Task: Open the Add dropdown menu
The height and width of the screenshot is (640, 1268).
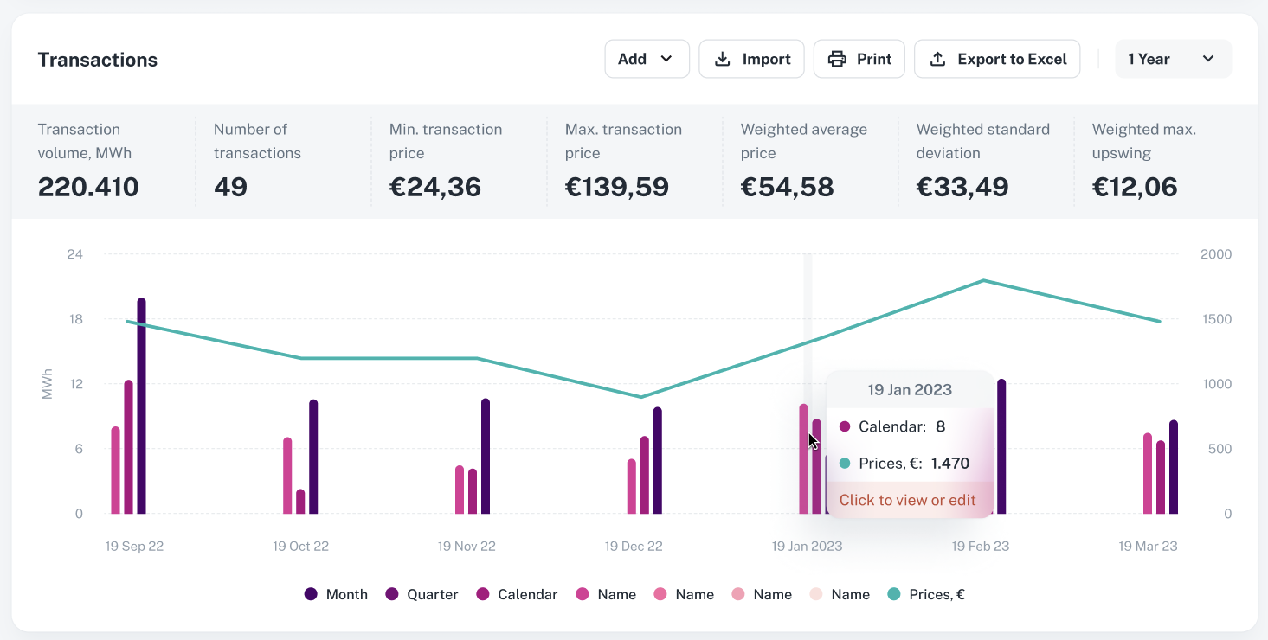Action: pos(647,59)
